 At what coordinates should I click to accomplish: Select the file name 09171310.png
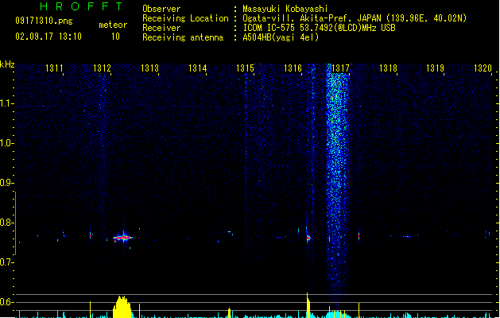click(44, 21)
